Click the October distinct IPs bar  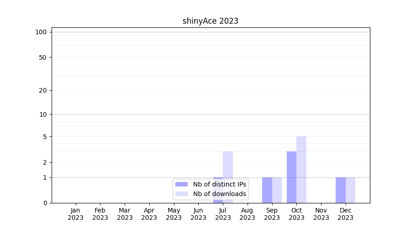pos(291,177)
